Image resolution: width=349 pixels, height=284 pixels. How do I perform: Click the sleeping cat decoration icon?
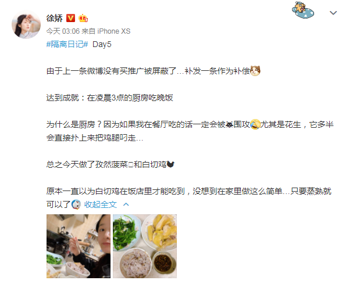[x=303, y=10]
